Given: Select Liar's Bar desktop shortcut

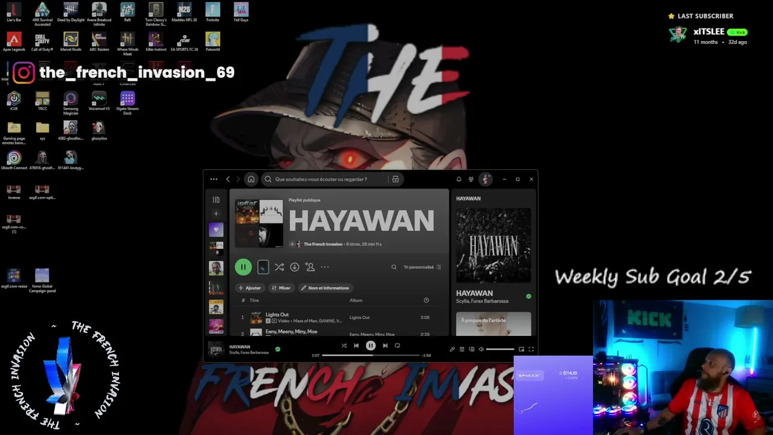Looking at the screenshot, I should (x=14, y=12).
